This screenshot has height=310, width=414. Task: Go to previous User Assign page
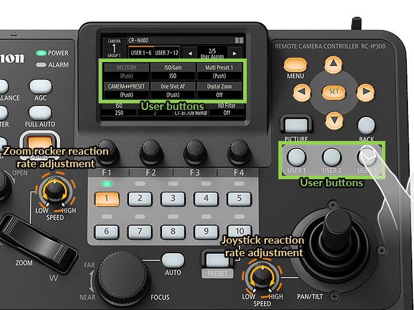click(x=191, y=53)
